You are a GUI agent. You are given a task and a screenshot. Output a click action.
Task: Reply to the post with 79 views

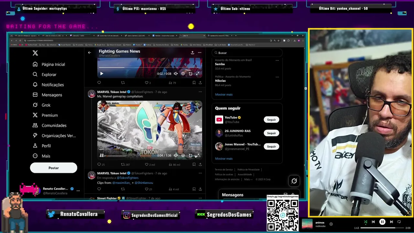pos(99,83)
